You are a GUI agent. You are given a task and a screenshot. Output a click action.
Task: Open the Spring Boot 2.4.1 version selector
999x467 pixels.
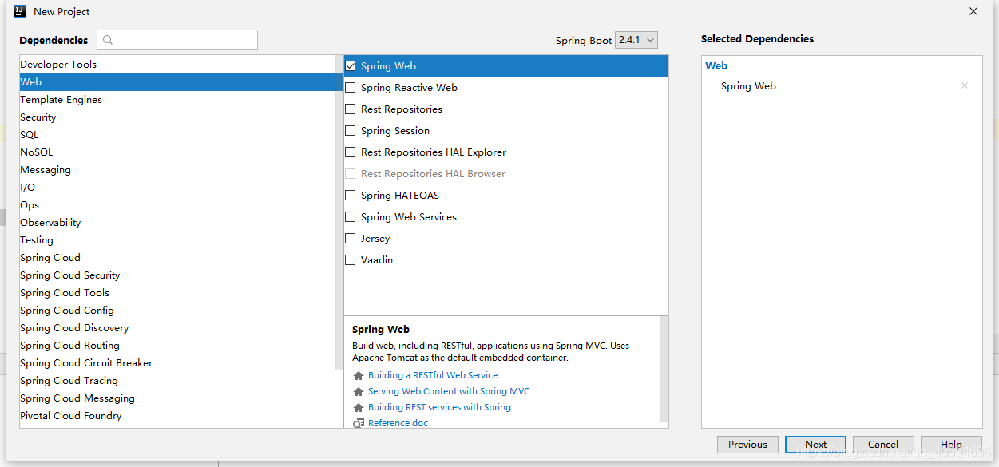[636, 39]
